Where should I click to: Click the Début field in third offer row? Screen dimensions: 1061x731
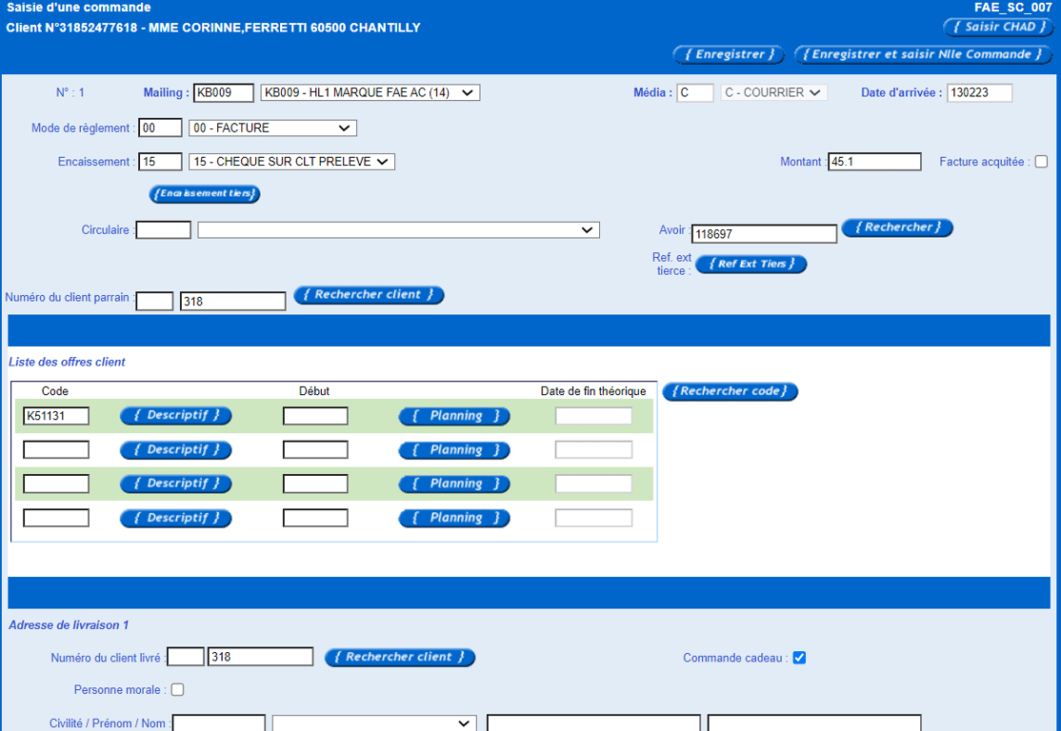(x=315, y=484)
